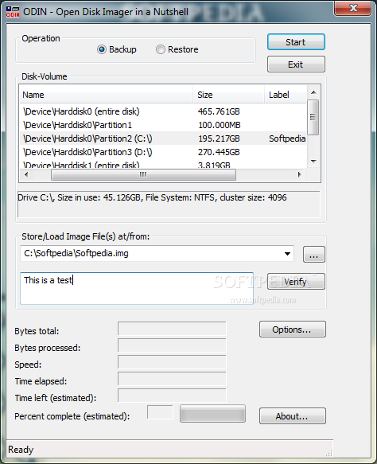Click the 270.445GB size cell
This screenshot has width=377, height=464.
[x=219, y=152]
